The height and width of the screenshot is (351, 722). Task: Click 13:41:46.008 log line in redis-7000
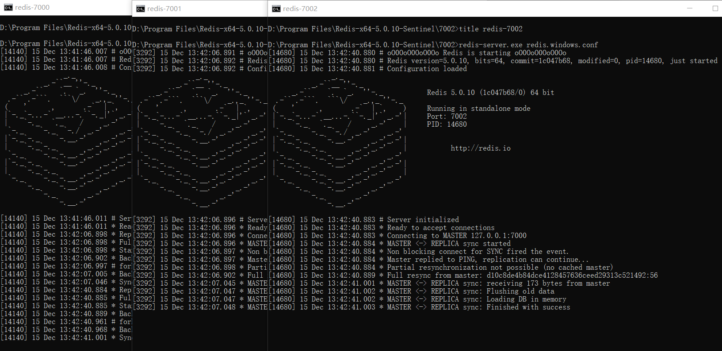[x=66, y=68]
